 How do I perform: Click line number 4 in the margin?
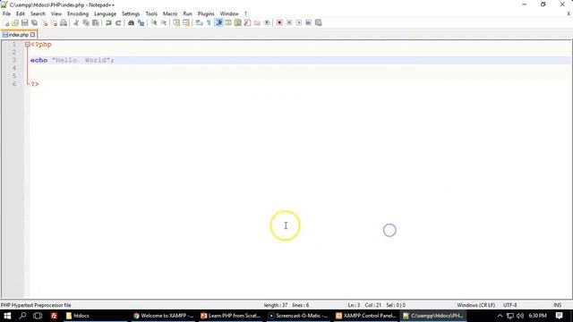14,68
